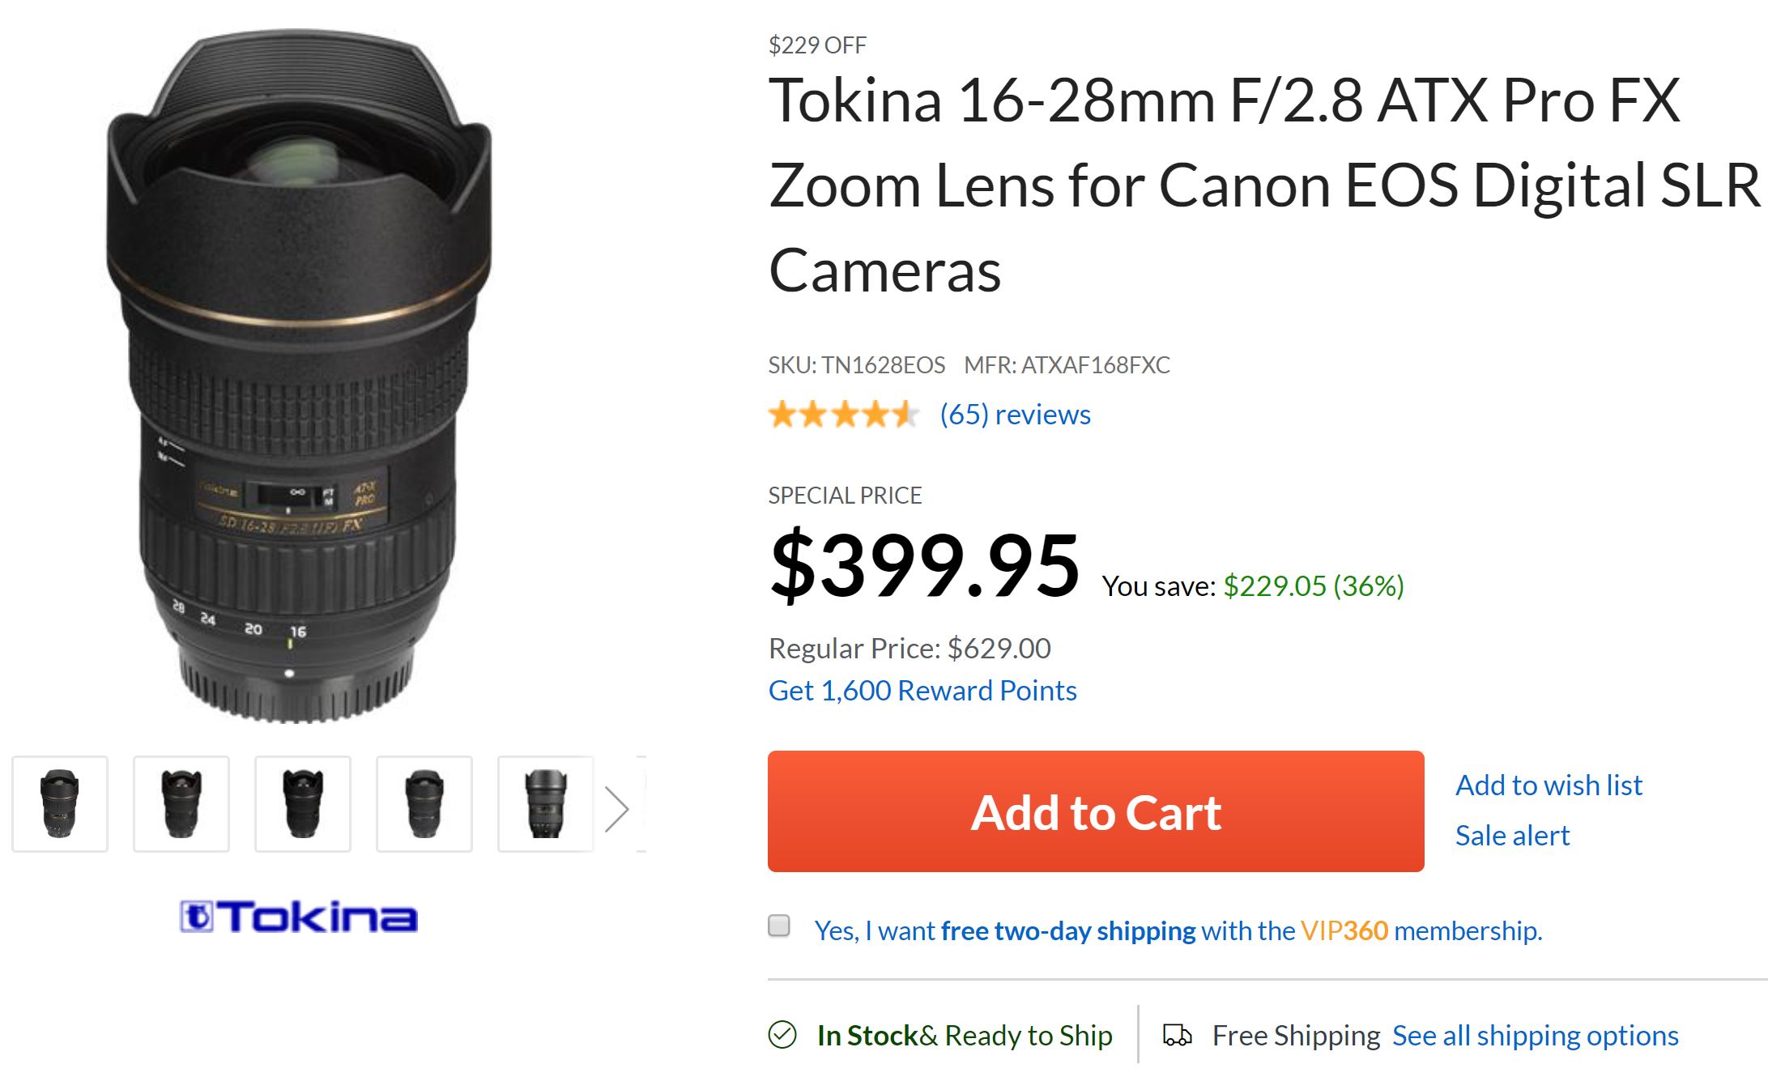The width and height of the screenshot is (1768, 1077).
Task: Click the green in-stock checkmark icon
Action: [x=782, y=1034]
